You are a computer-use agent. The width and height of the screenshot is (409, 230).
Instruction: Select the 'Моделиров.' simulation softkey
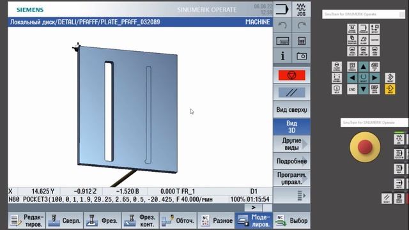coord(254,220)
